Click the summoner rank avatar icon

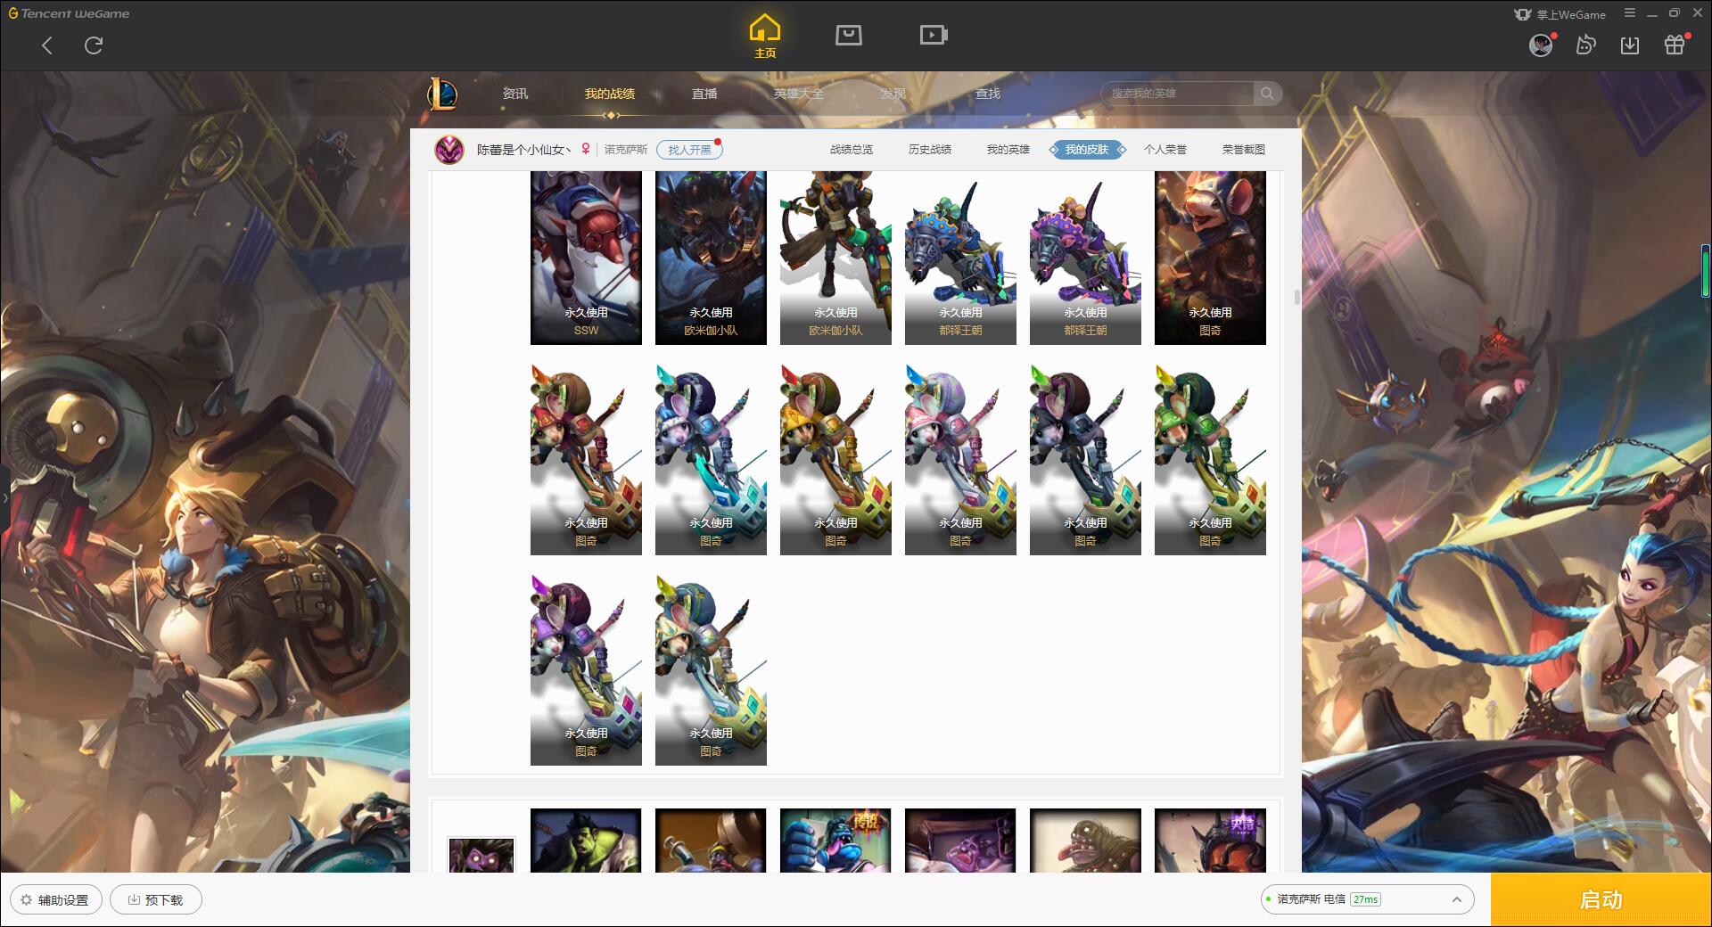point(449,150)
